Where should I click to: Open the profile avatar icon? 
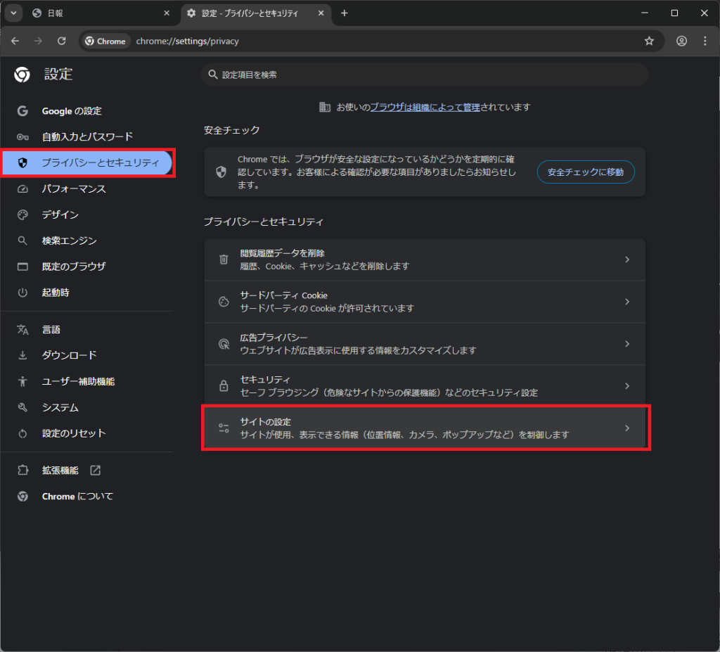coord(681,41)
